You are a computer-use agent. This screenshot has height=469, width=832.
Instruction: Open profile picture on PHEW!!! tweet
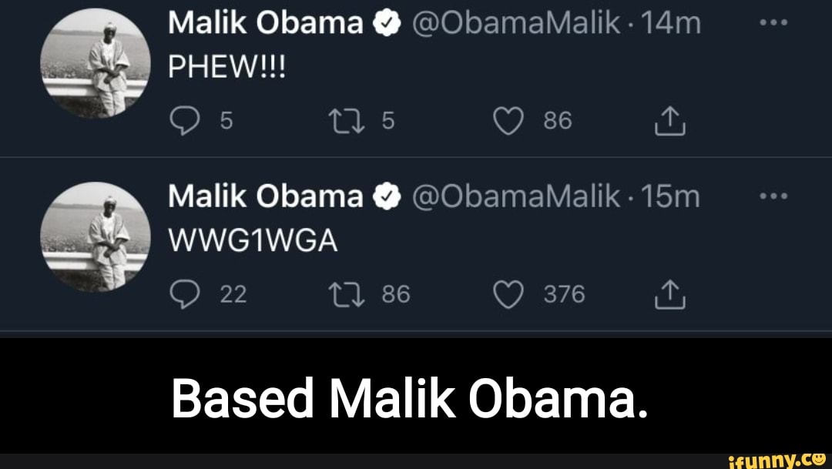coord(95,64)
